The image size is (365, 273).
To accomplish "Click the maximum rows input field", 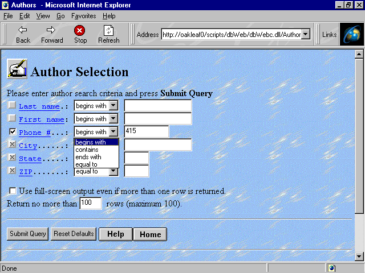I will [x=91, y=203].
